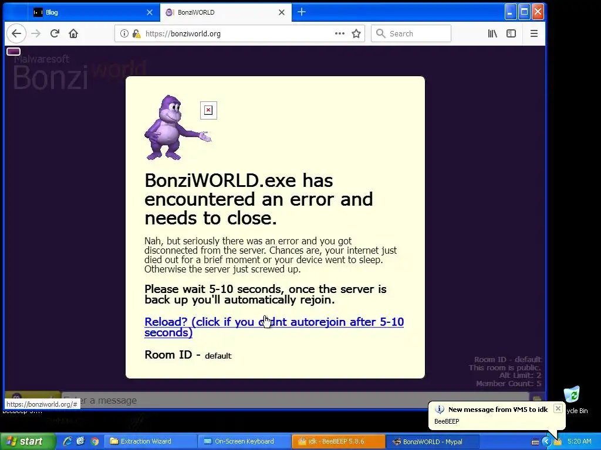Select BonziWORLD - Mypal taskbar item
The image size is (601, 450).
[x=433, y=441]
